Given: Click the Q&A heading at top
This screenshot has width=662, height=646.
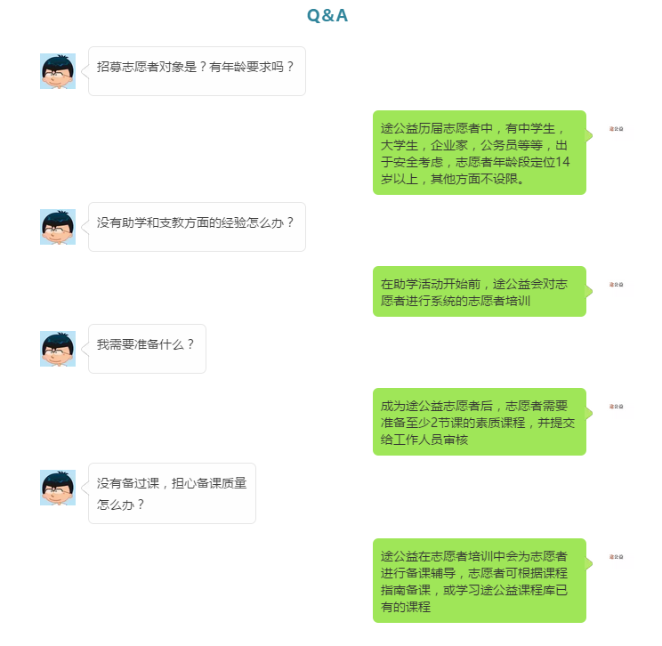Looking at the screenshot, I should [x=327, y=16].
